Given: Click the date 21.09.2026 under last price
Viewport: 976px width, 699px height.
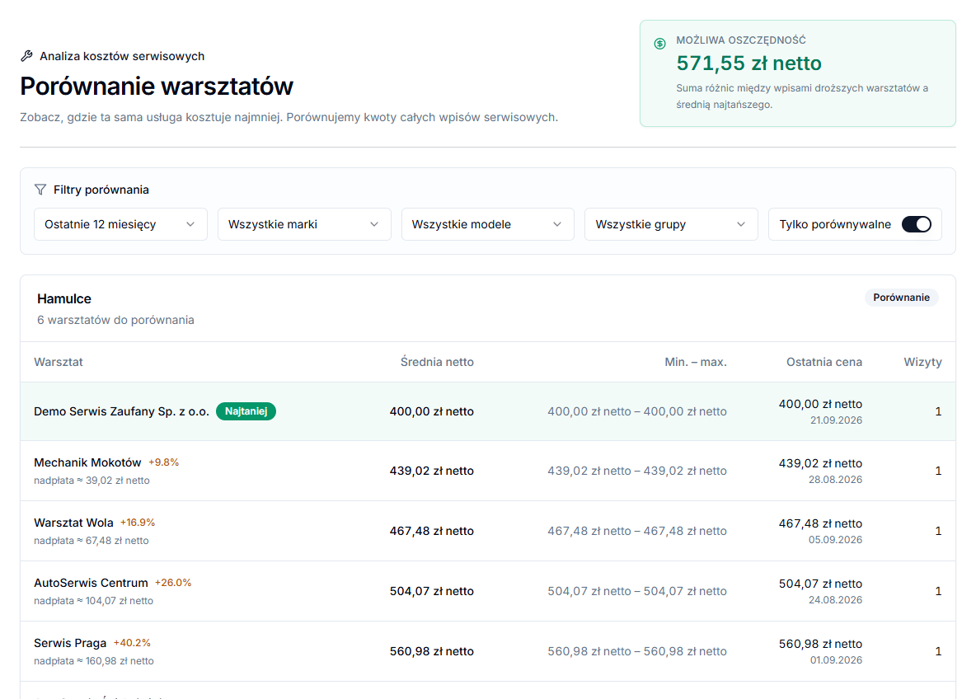Looking at the screenshot, I should [836, 420].
